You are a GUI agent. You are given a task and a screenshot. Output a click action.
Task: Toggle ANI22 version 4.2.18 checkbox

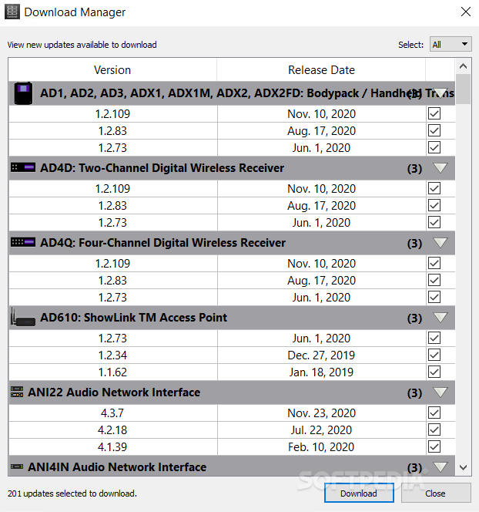[434, 429]
